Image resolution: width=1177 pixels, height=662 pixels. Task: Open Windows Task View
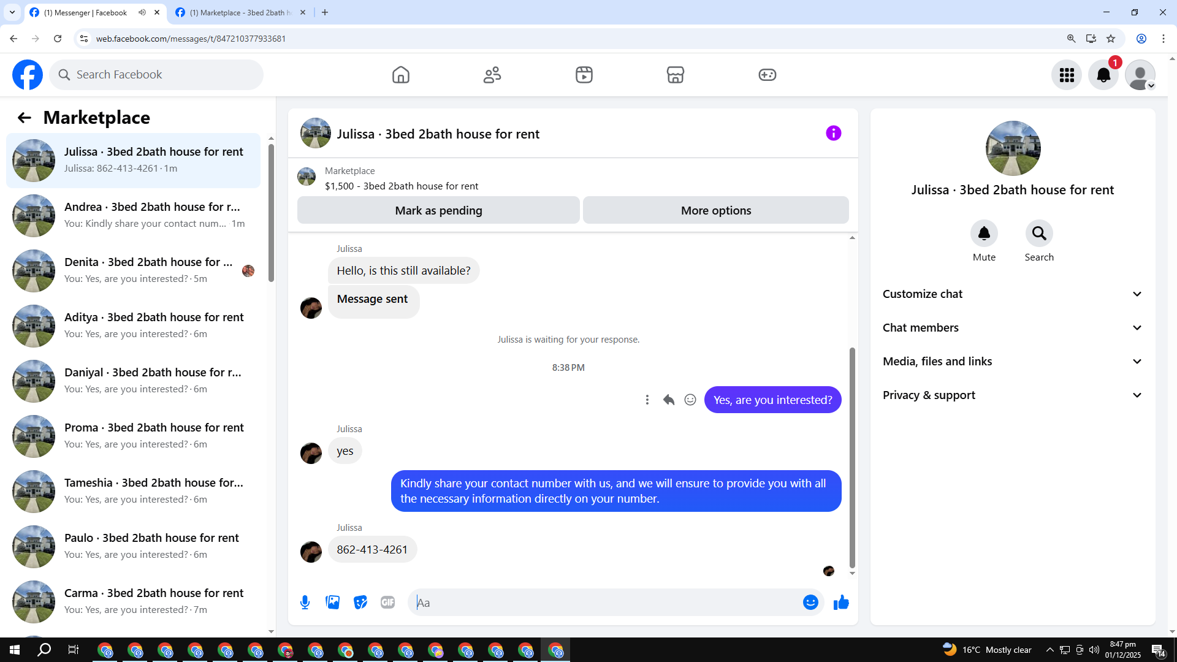tap(74, 650)
